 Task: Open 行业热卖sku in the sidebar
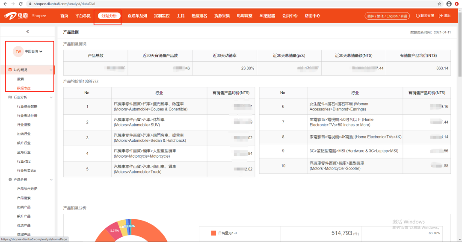26,170
